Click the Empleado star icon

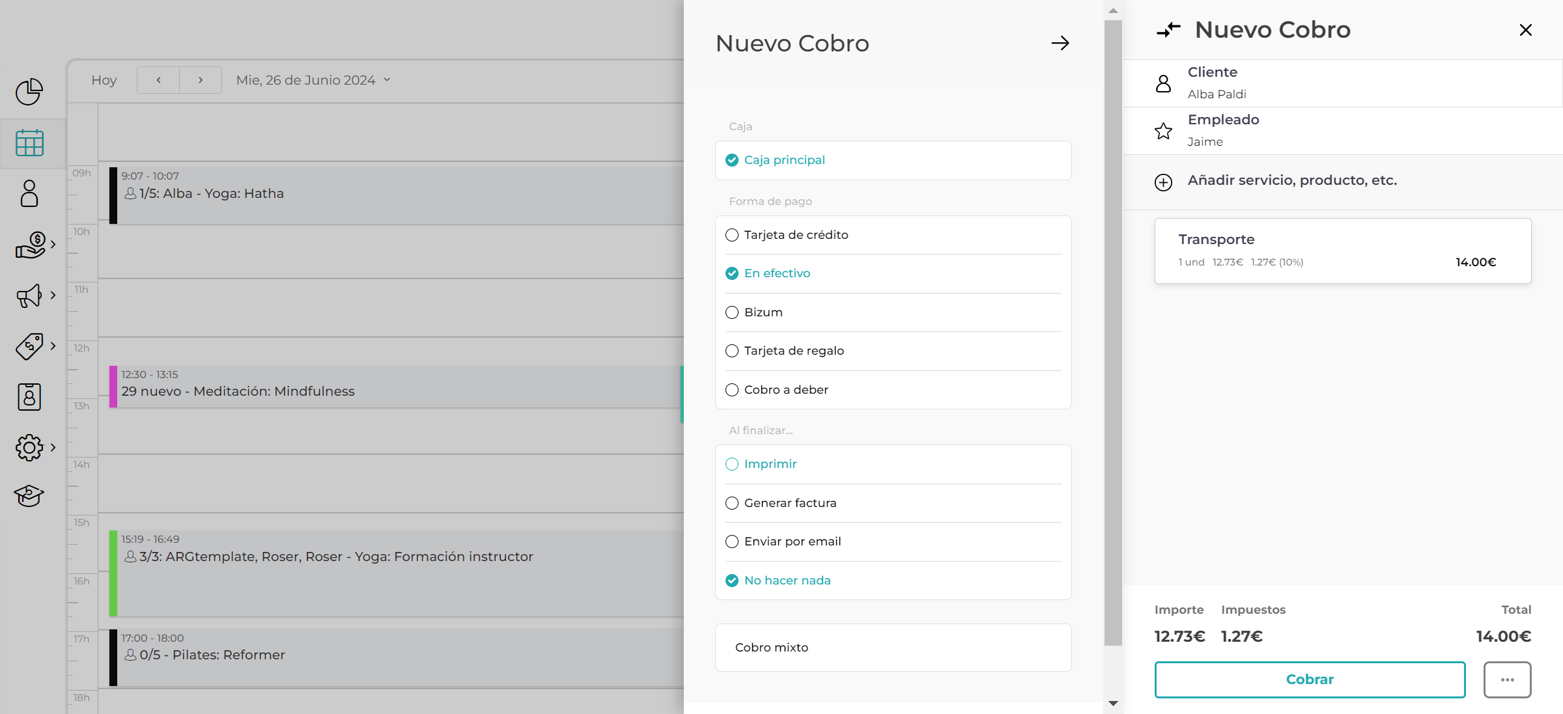coord(1163,131)
